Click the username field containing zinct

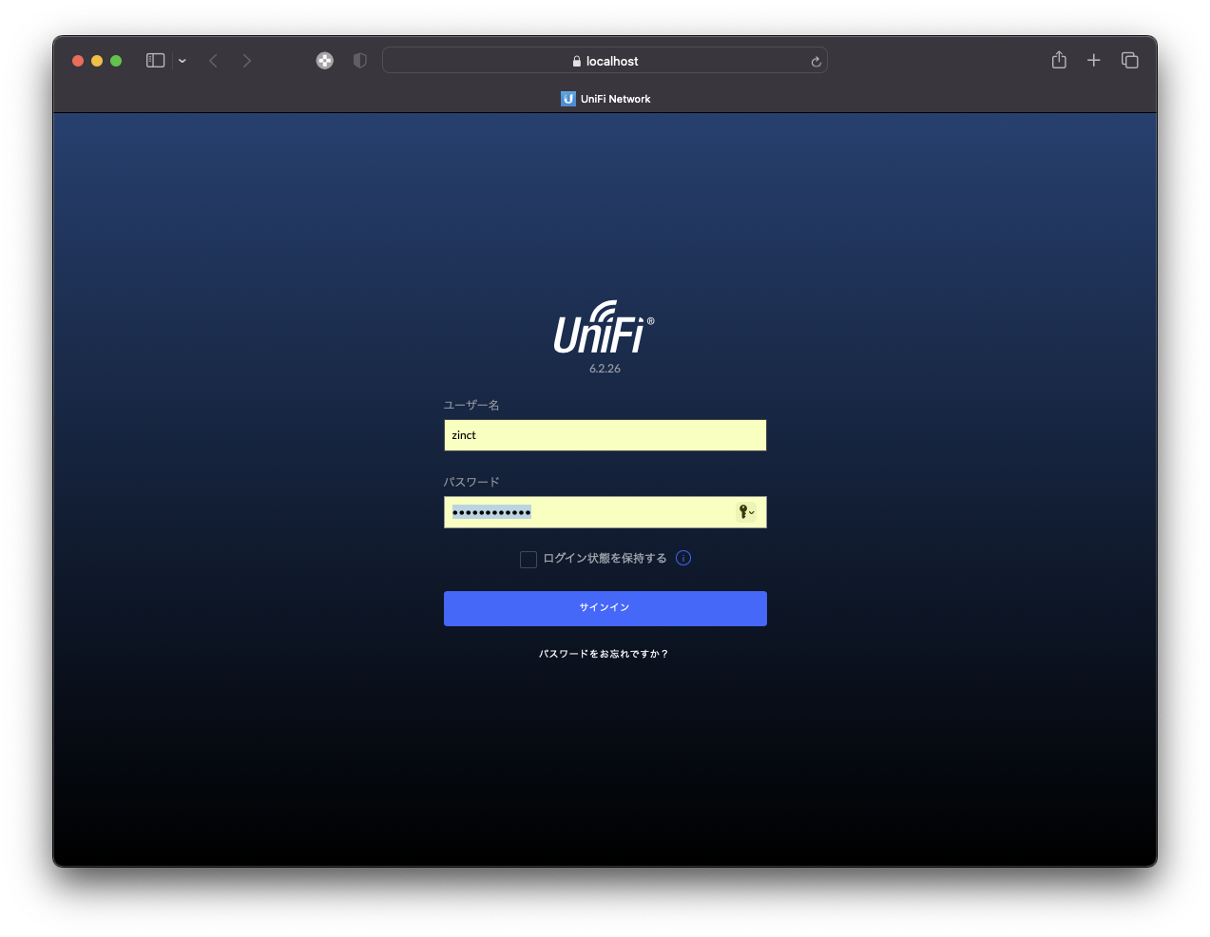(x=605, y=435)
